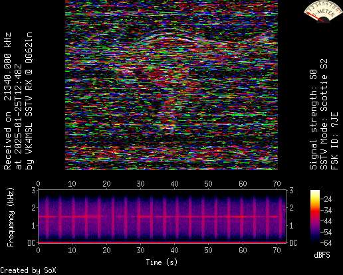343x275 pixels.
Task: Click the 'Created by SoX' text
Action: [28, 270]
